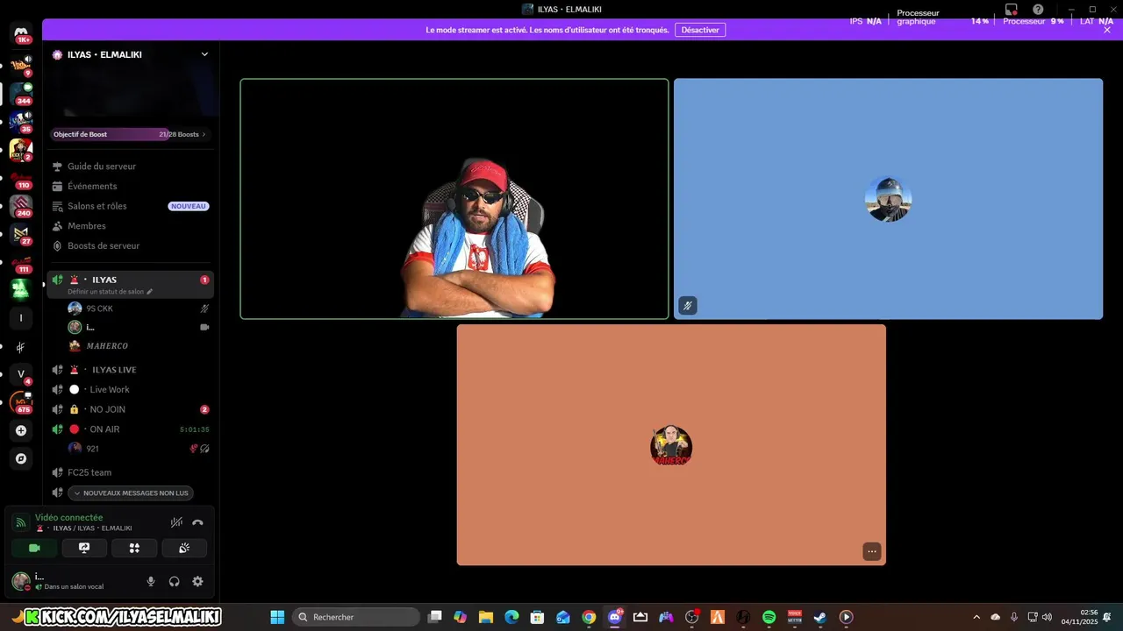Screen dimensions: 1123x631
Task: Focus the webcam video tile
Action: pyautogui.click(x=454, y=199)
